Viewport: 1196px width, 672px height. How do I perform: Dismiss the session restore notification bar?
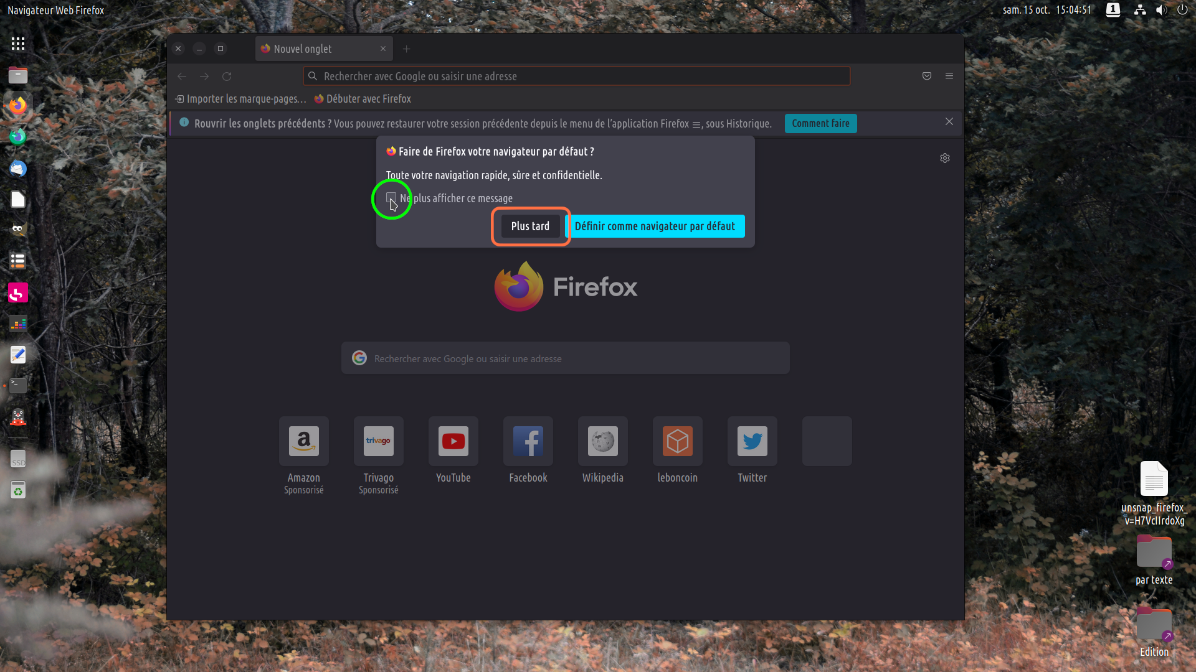[x=949, y=122]
